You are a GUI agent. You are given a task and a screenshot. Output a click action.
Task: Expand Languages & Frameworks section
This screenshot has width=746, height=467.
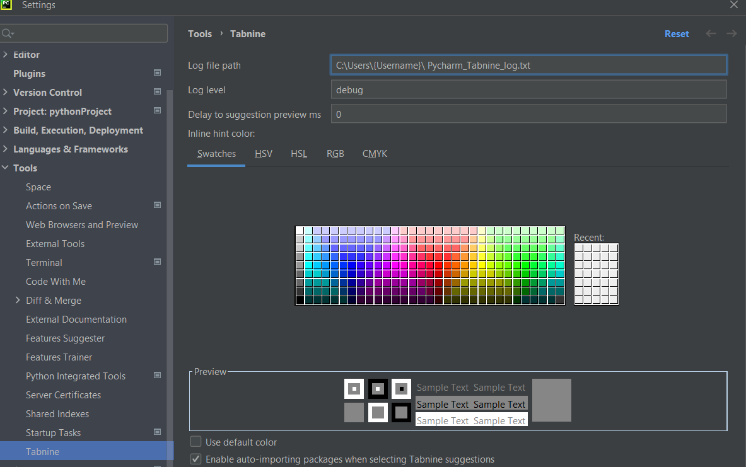[x=5, y=149]
